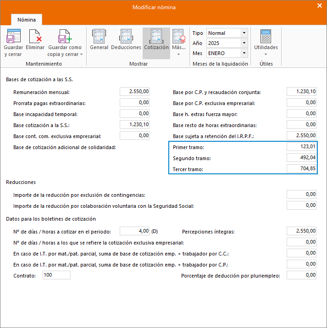Click Datos para los boletines de cotización heading
Viewport: 327px width, 328px height.
(x=51, y=219)
